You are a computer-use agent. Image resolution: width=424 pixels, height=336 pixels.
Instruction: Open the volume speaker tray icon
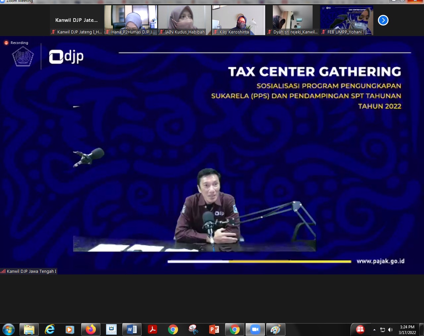pyautogui.click(x=390, y=330)
